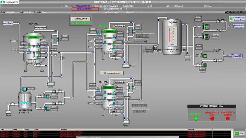Image resolution: width=246 pixels, height=138 pixels.
Task: Select the red-outlined ABRANDAMENTO sub-tab
Action: [x=85, y=9]
